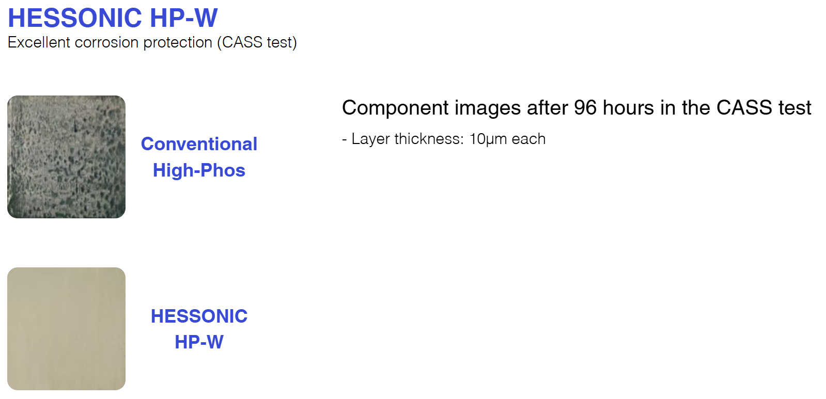
Task: Select the clean HESSONIC HP-W sample image
Action: 66,328
